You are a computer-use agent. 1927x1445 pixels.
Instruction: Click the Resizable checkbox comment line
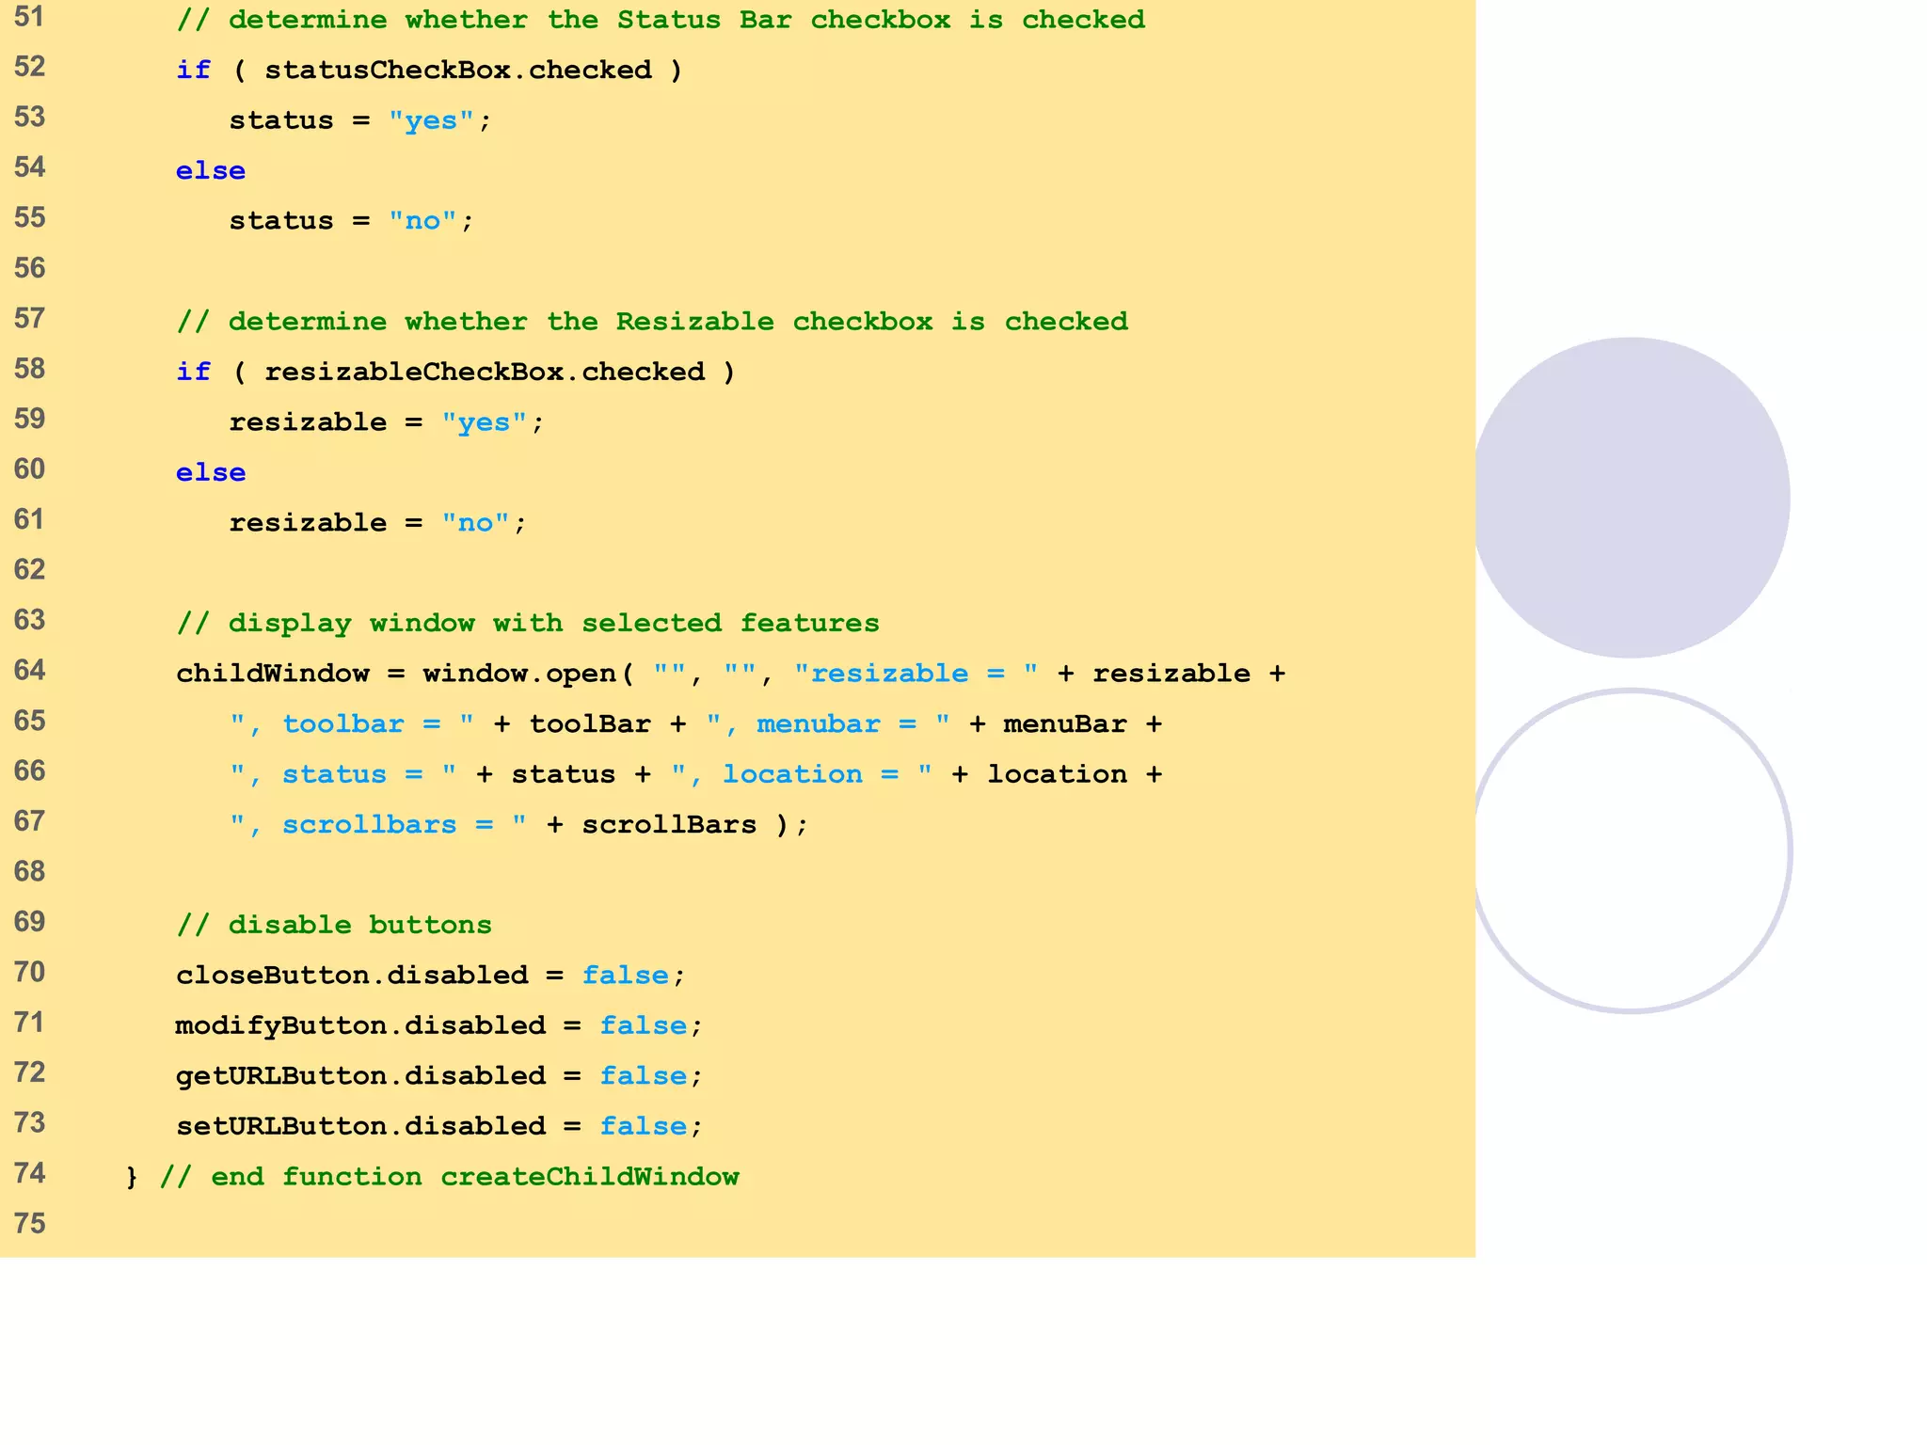[652, 322]
